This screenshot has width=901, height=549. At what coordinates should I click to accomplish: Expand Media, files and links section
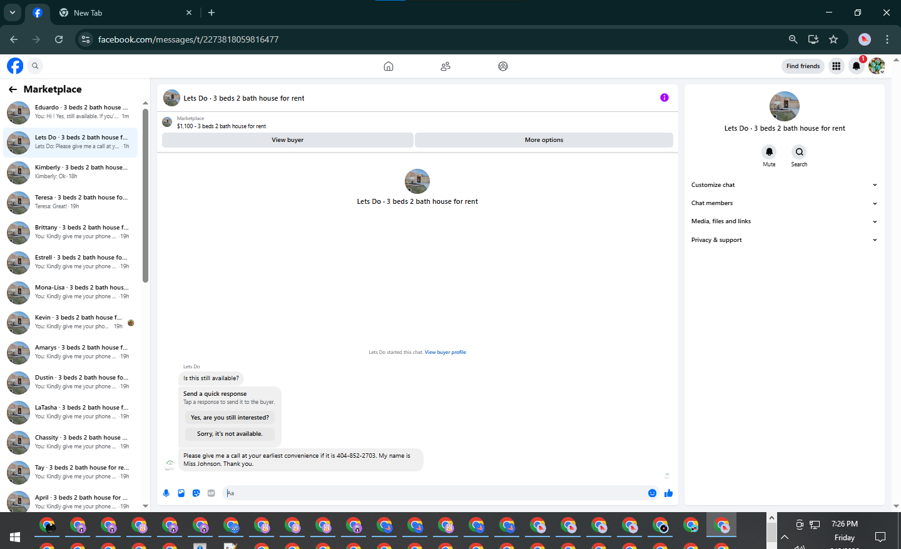784,221
